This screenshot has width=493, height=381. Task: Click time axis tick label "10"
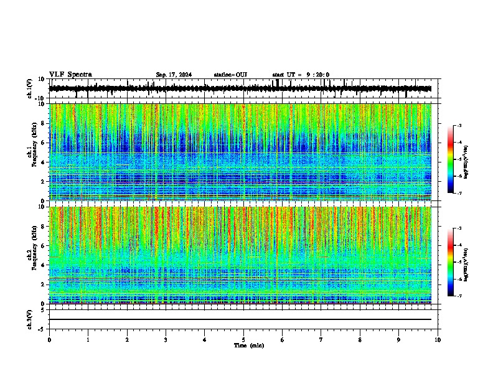point(438,340)
